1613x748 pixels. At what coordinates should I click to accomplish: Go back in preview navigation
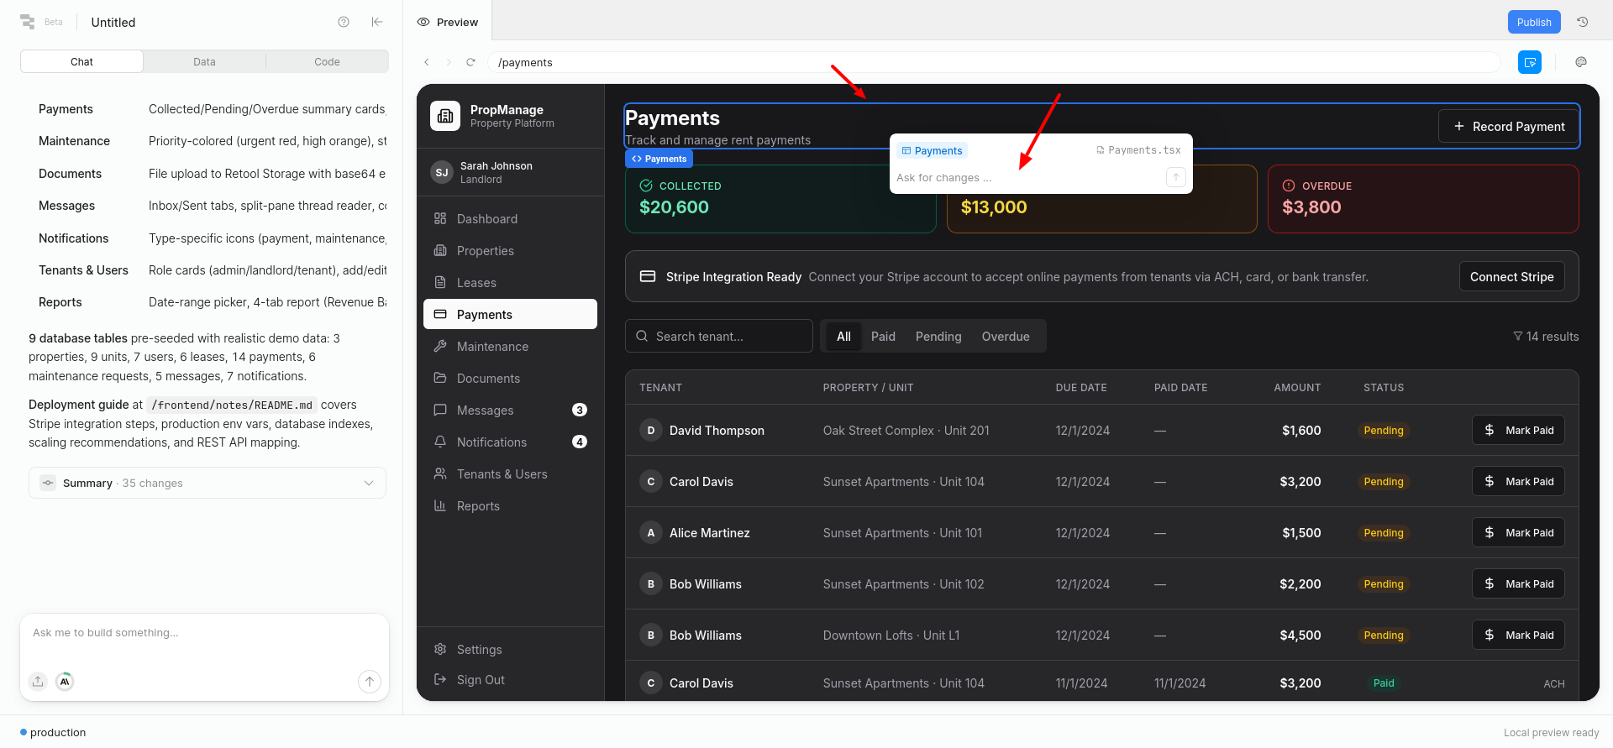[x=427, y=62]
